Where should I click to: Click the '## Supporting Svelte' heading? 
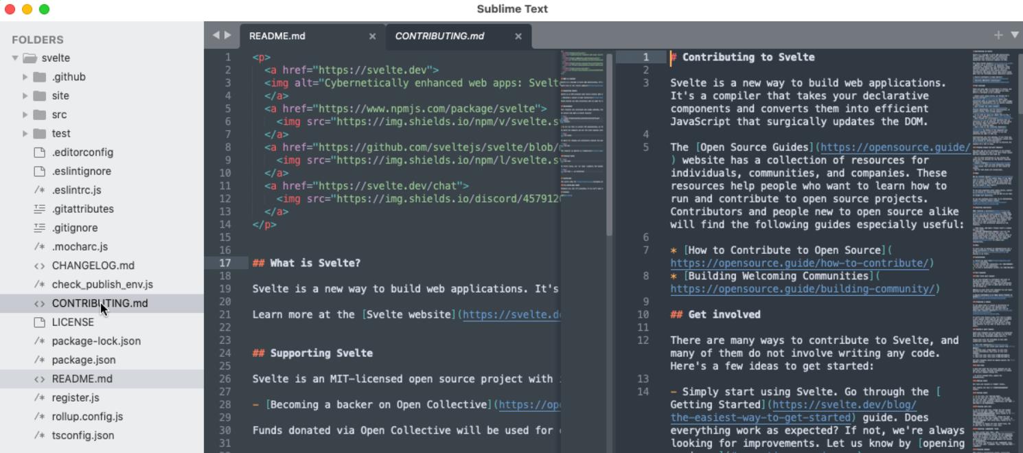(312, 353)
